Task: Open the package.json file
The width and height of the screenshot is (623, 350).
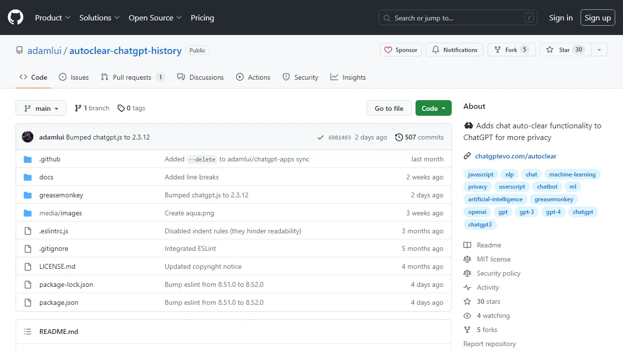Action: [59, 302]
